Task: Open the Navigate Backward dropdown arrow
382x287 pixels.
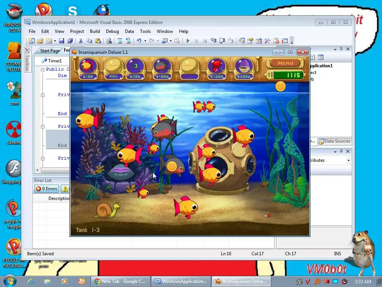Action: (170, 41)
